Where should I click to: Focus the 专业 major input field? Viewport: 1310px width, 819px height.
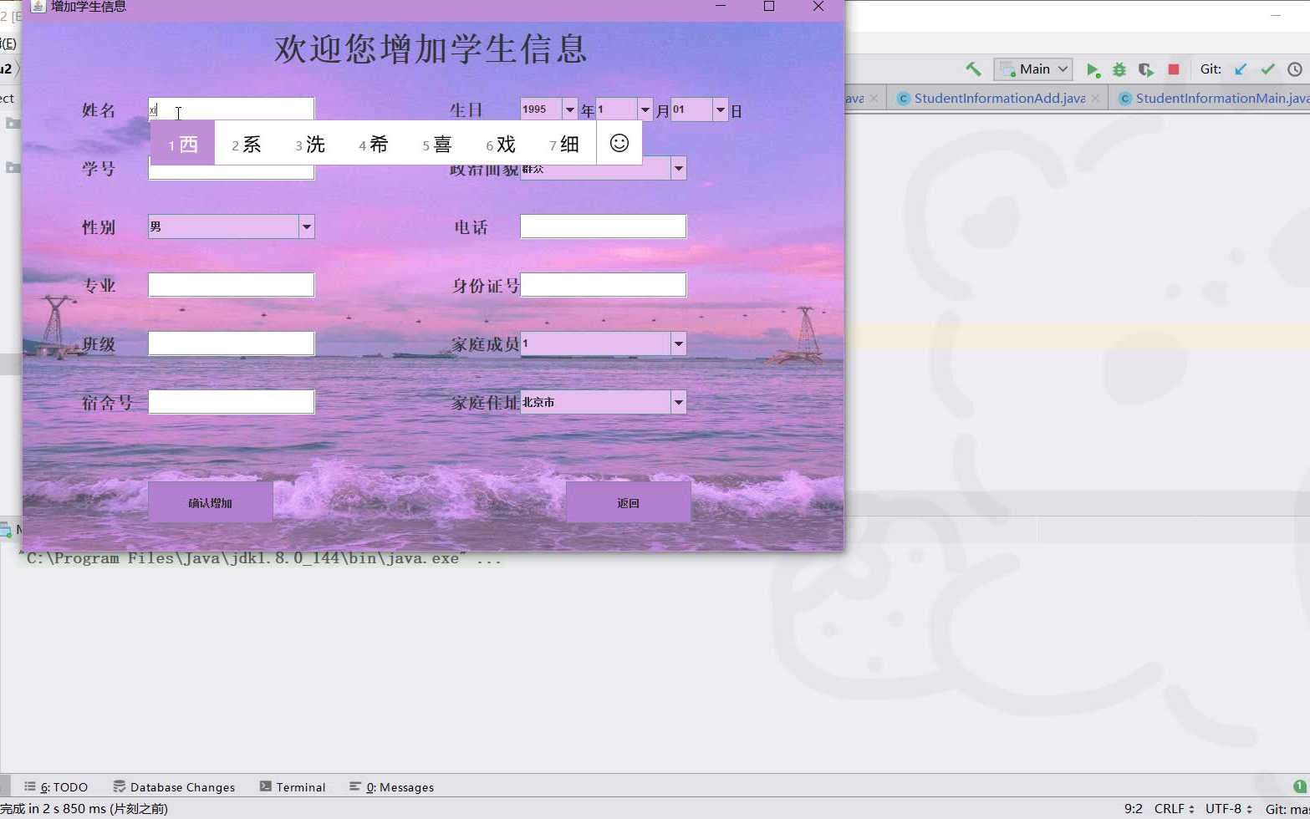[231, 285]
